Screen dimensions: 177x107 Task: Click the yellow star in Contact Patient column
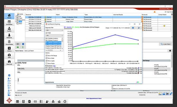tap(164, 26)
